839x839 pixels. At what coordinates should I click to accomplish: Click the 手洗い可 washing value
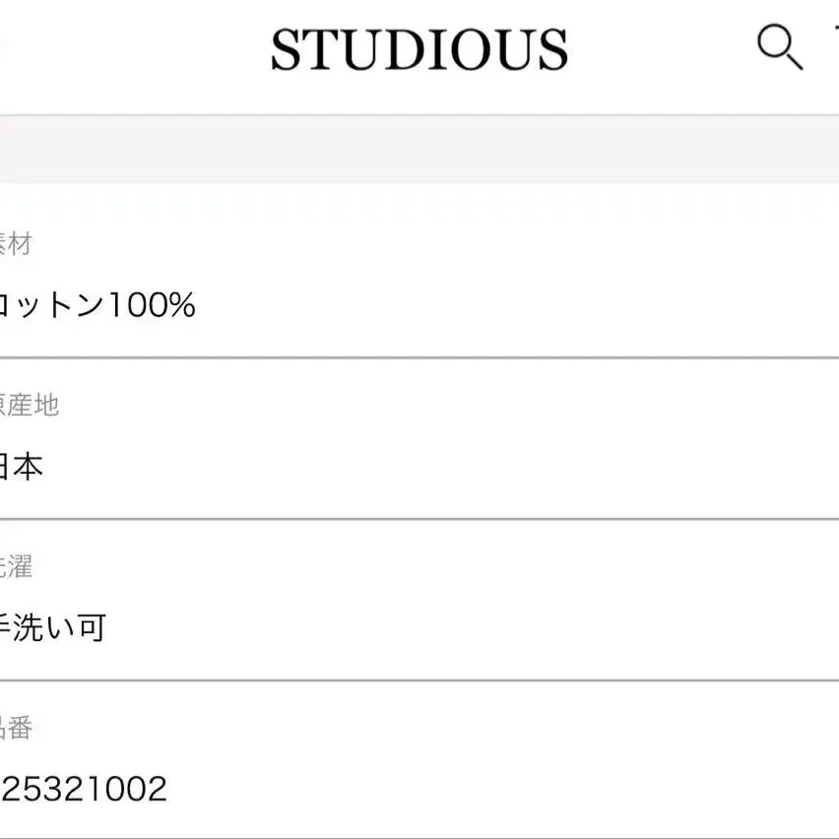coord(52,627)
